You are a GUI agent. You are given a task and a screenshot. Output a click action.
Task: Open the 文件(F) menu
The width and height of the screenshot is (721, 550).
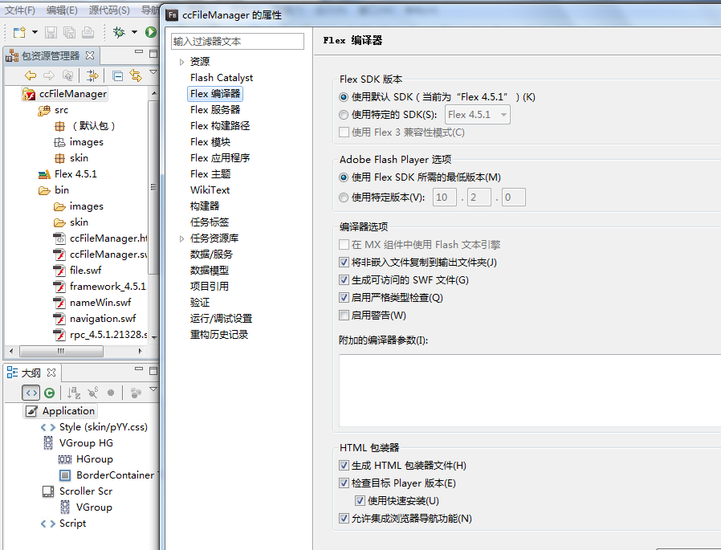[20, 10]
